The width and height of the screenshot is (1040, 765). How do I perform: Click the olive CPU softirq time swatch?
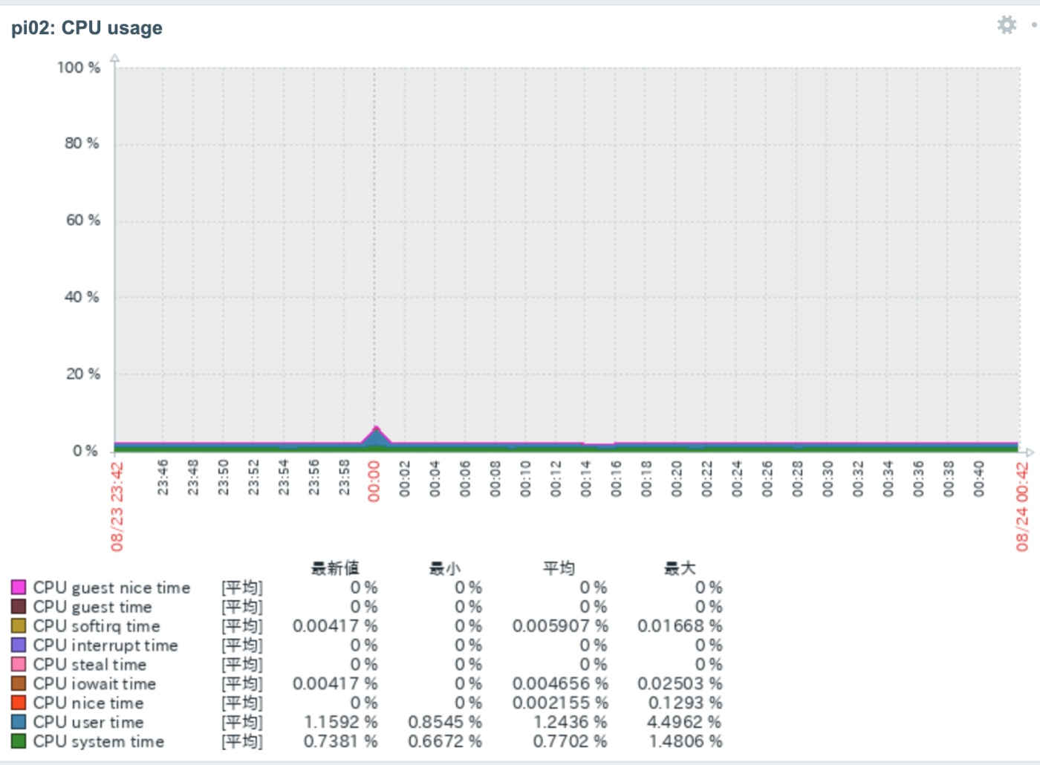[x=19, y=626]
